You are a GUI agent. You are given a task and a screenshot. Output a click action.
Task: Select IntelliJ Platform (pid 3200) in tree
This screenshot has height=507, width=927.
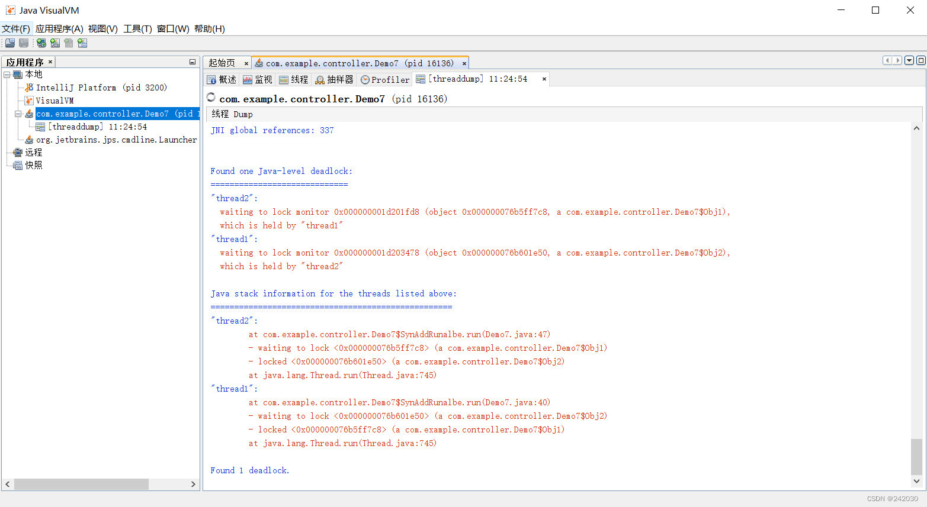tap(101, 88)
